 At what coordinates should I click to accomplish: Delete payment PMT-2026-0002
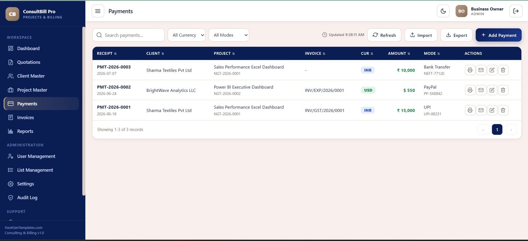[503, 90]
